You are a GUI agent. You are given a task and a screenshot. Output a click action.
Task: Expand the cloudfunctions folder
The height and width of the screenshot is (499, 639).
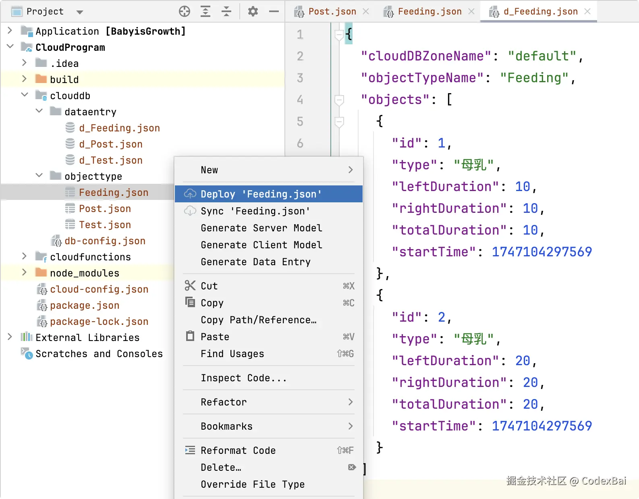coord(25,256)
